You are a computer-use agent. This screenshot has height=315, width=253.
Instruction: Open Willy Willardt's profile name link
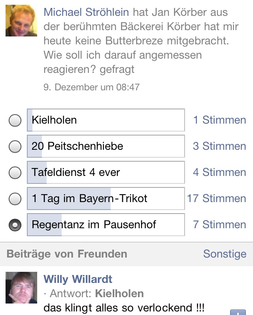click(x=78, y=279)
